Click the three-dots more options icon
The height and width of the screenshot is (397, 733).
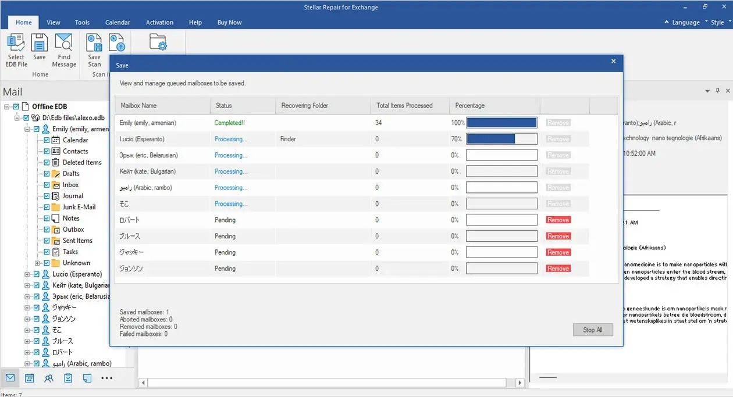(106, 378)
